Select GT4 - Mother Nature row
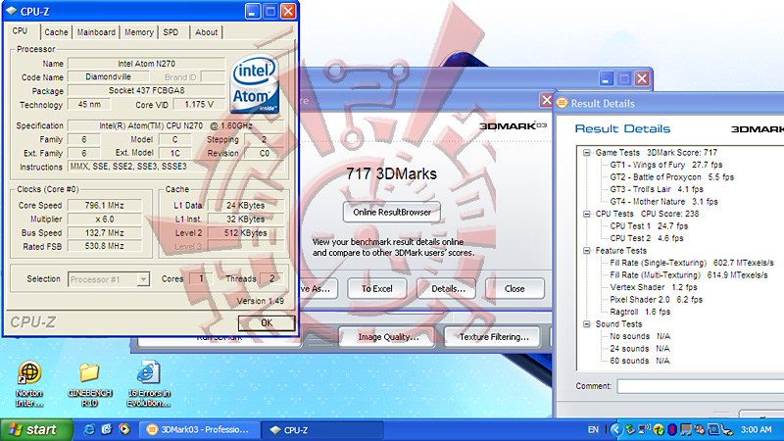The image size is (784, 441). (663, 202)
